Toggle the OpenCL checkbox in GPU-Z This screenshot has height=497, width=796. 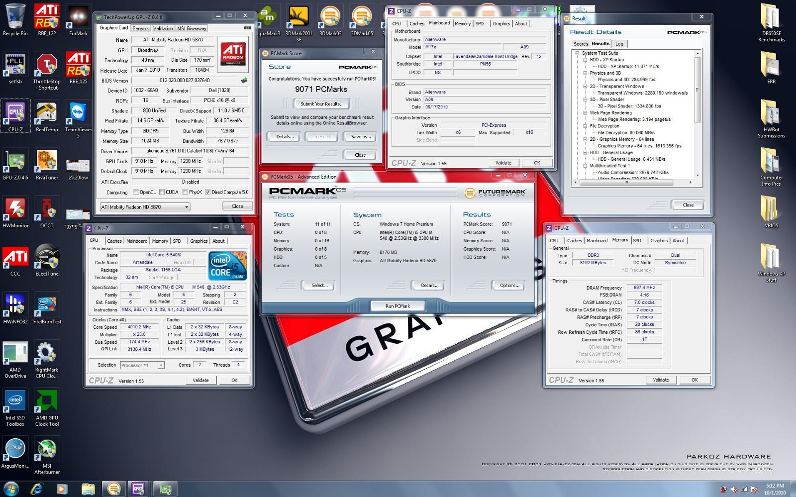click(x=136, y=192)
